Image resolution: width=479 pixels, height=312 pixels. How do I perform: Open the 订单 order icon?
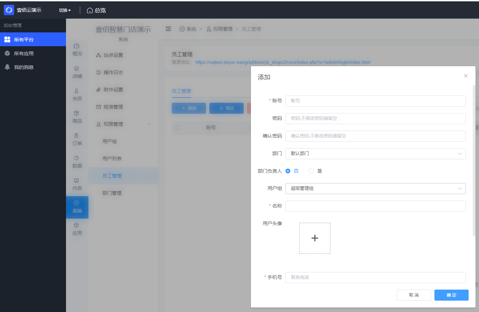(76, 136)
